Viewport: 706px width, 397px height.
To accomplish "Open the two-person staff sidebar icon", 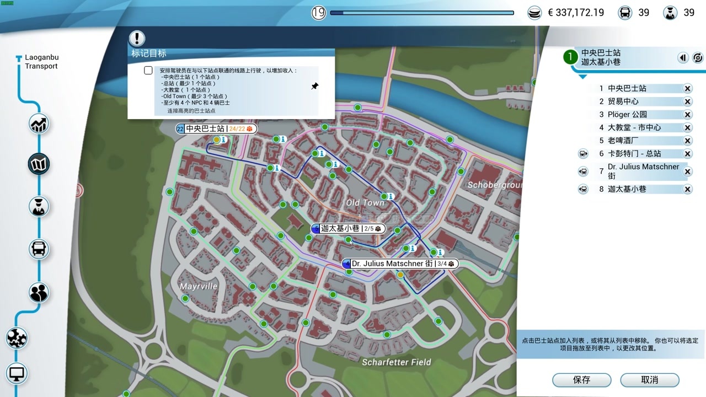I will 39,292.
